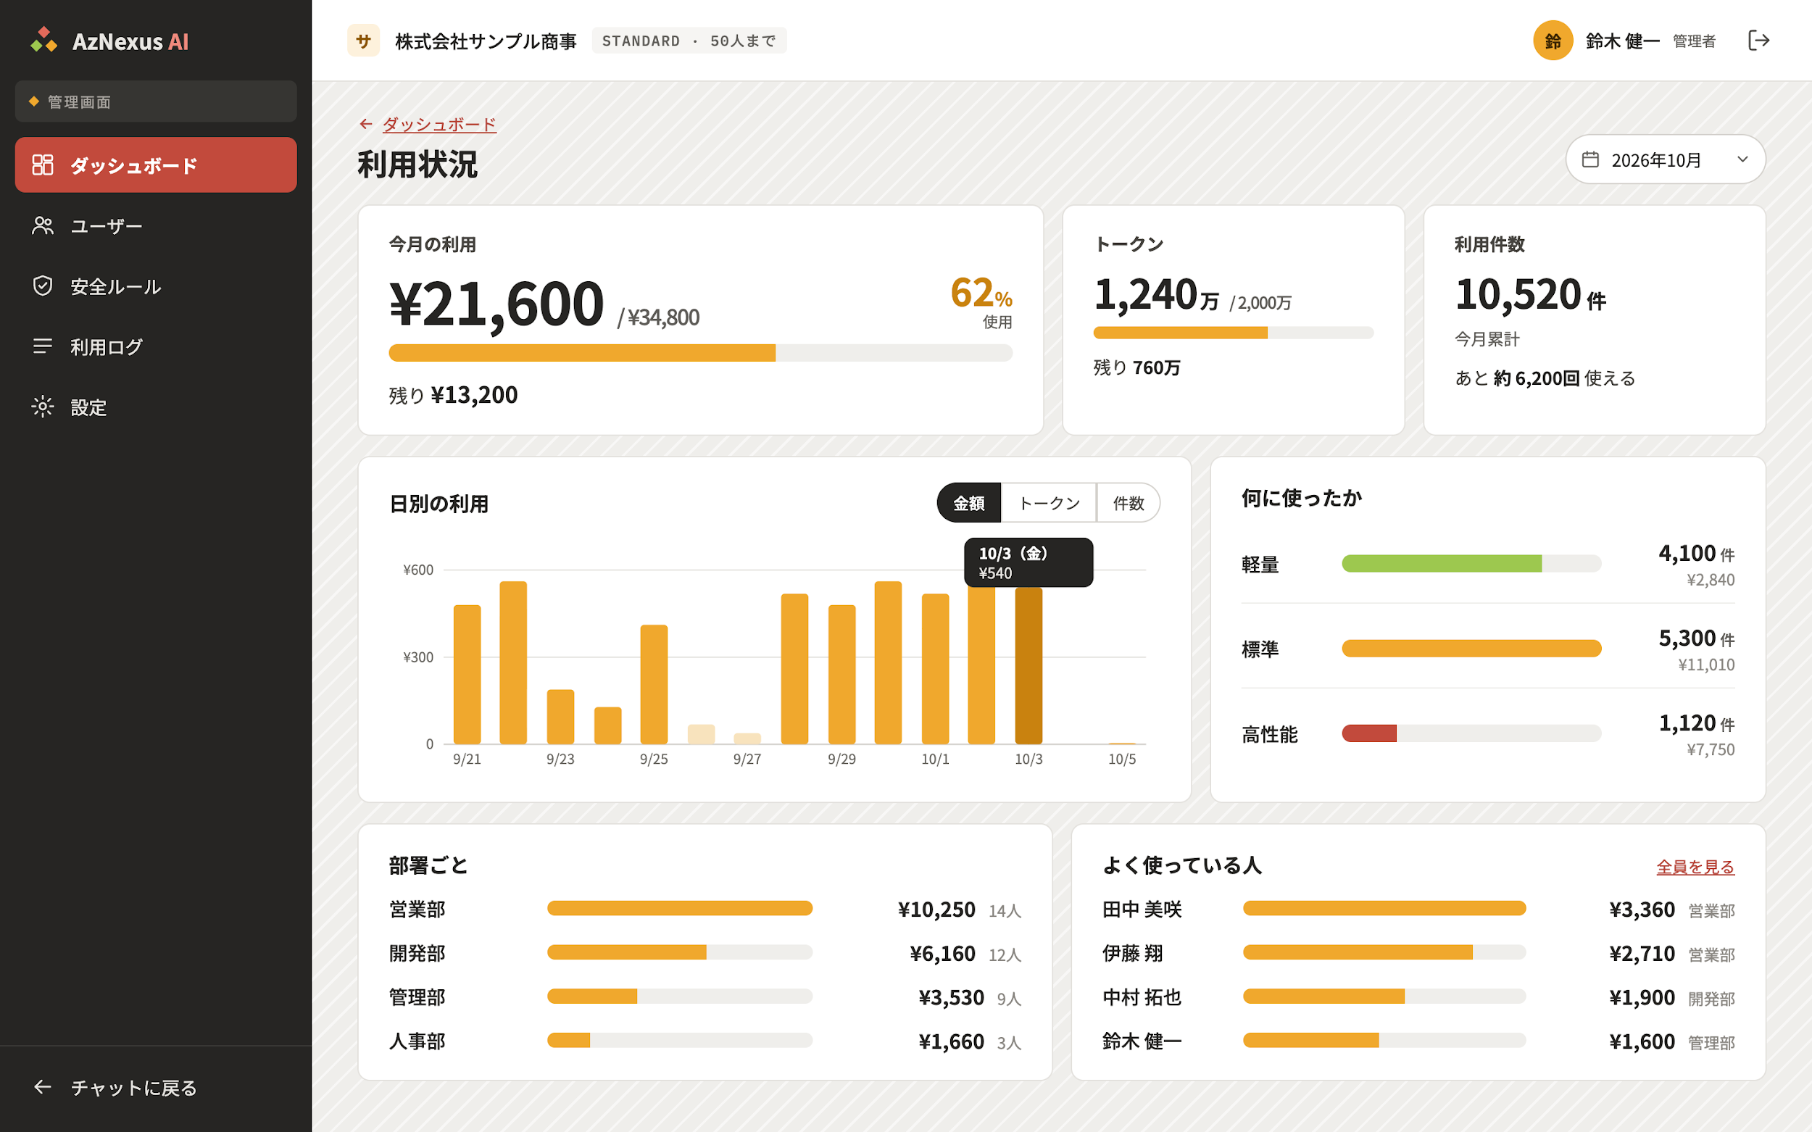This screenshot has height=1132, width=1812.
Task: Select ダッシュボード in the sidebar menu
Action: [x=156, y=165]
